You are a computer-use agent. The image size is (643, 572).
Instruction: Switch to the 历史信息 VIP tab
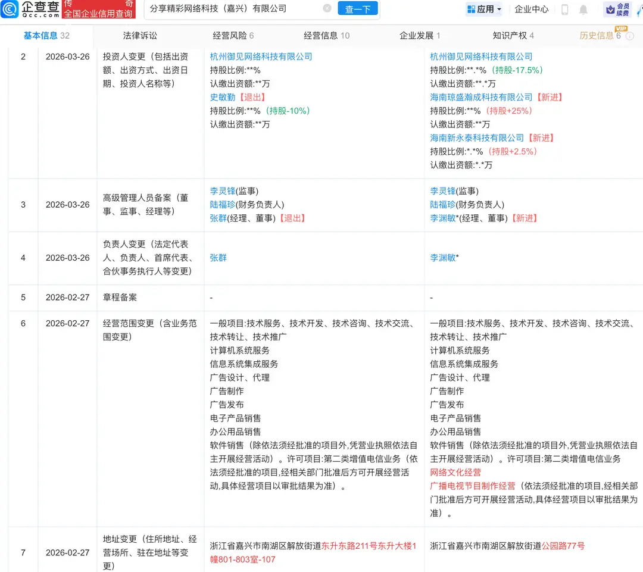600,36
